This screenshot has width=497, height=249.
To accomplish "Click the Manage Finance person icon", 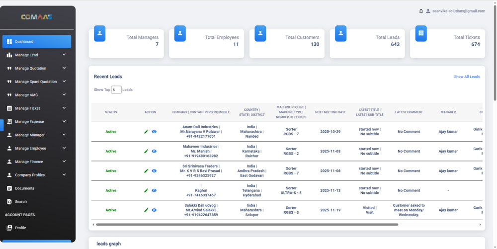I will click(9, 162).
